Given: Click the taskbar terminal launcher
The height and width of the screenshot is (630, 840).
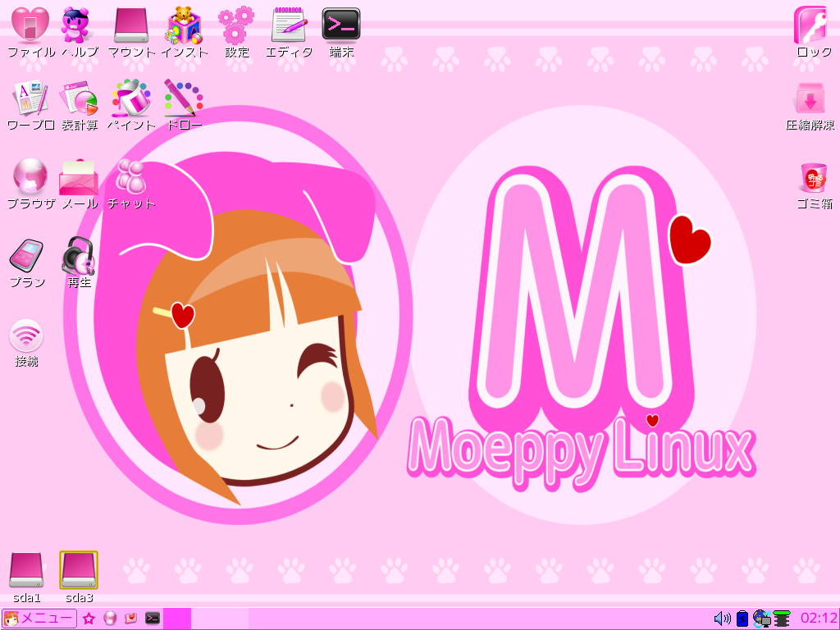Looking at the screenshot, I should 152,619.
